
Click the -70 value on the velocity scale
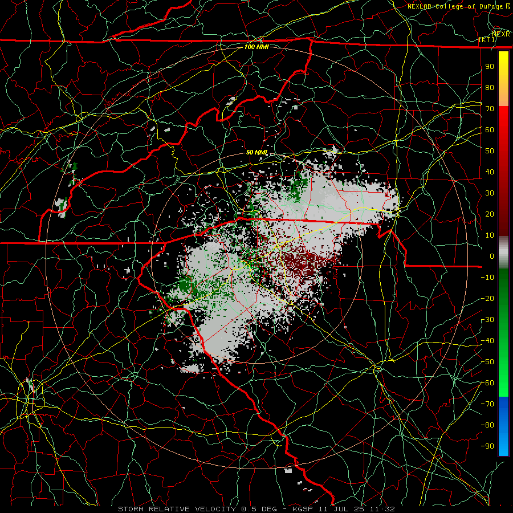point(487,404)
